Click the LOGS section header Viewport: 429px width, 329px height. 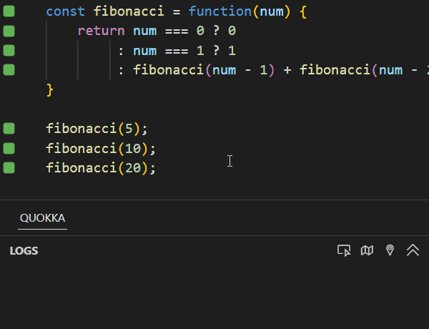[24, 251]
